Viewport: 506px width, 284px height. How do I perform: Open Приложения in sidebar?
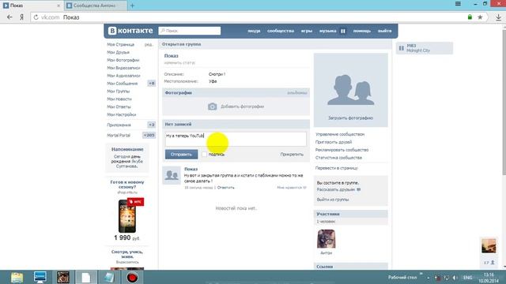[119, 125]
